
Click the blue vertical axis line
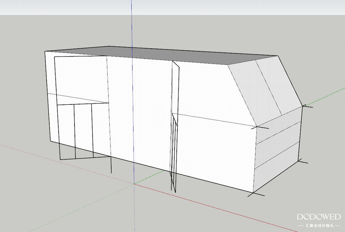click(x=132, y=28)
